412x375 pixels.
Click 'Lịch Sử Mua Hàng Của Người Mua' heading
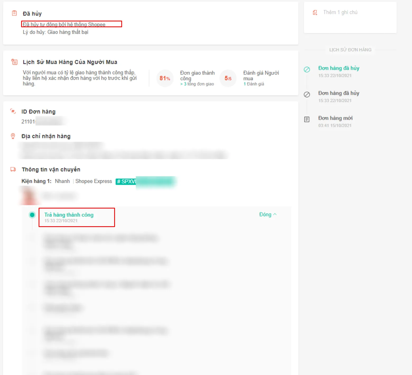70,62
